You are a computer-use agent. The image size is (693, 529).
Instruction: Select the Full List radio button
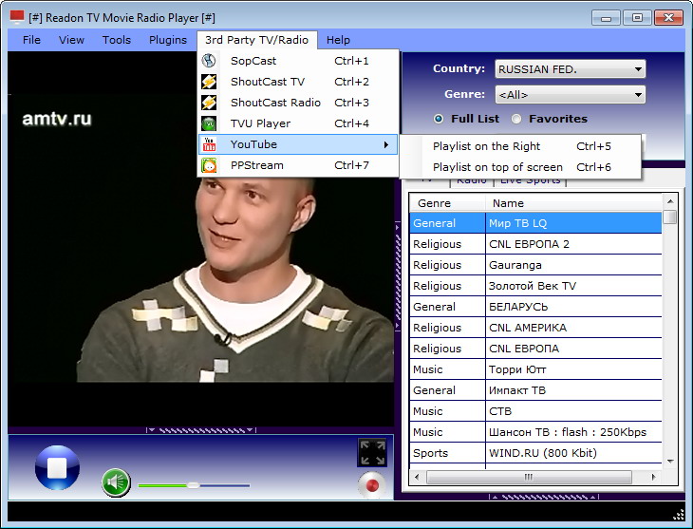coord(439,119)
